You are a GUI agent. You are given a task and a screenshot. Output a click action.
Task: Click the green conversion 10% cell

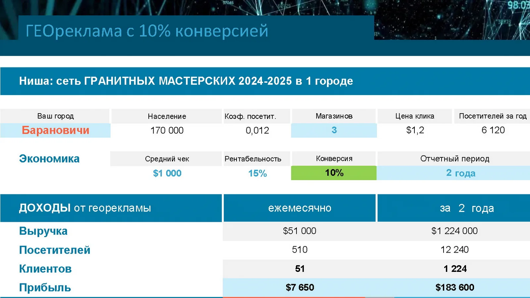(334, 173)
